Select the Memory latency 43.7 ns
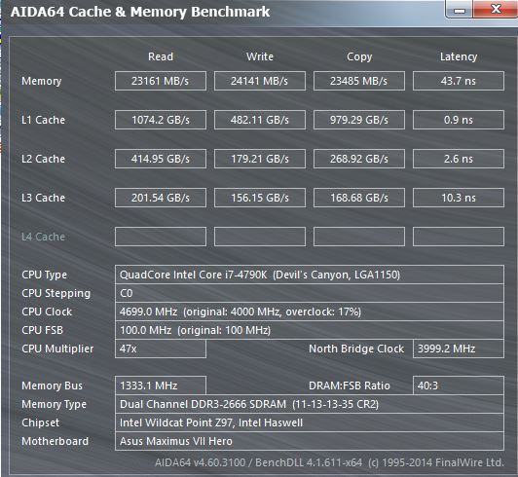The height and width of the screenshot is (477, 518). click(x=459, y=81)
